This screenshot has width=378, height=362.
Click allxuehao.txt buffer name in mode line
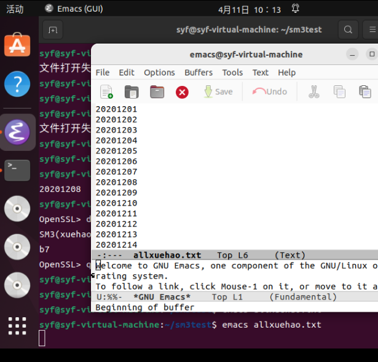tap(167, 255)
